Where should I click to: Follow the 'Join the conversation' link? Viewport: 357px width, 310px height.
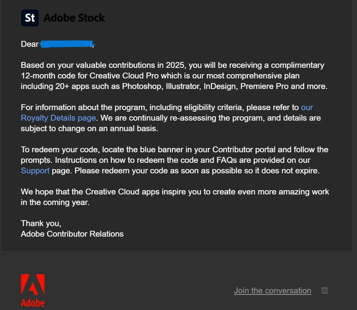click(x=273, y=291)
